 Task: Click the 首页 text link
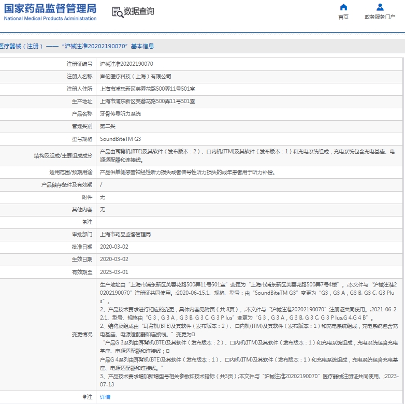pyautogui.click(x=343, y=17)
